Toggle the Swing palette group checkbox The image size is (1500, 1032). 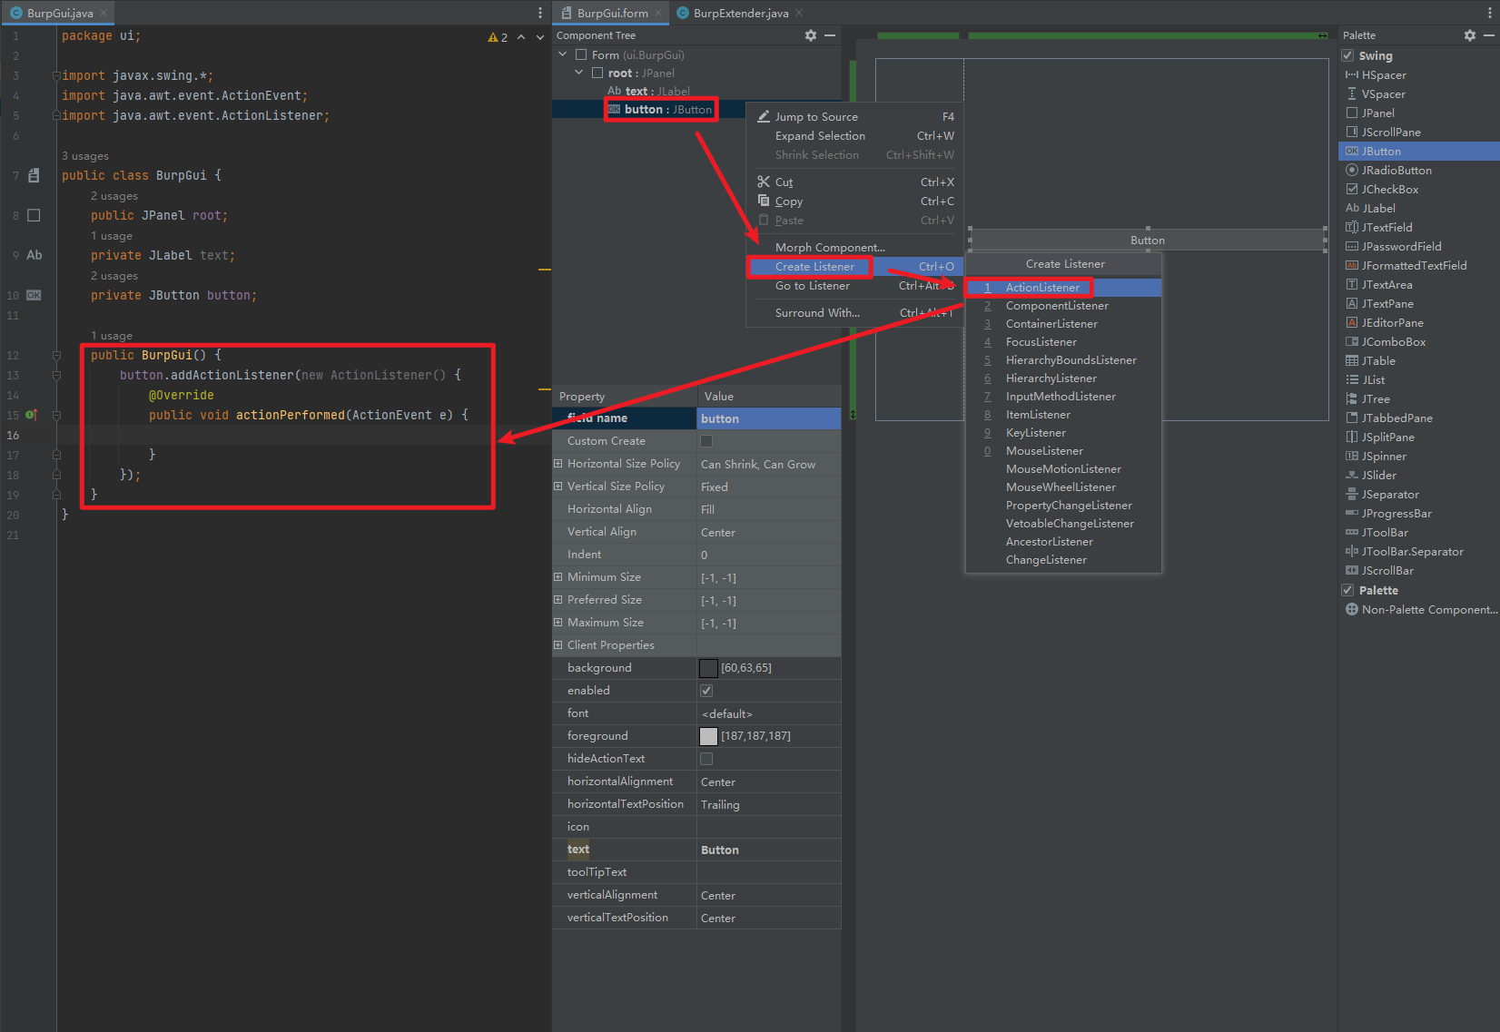(1348, 55)
